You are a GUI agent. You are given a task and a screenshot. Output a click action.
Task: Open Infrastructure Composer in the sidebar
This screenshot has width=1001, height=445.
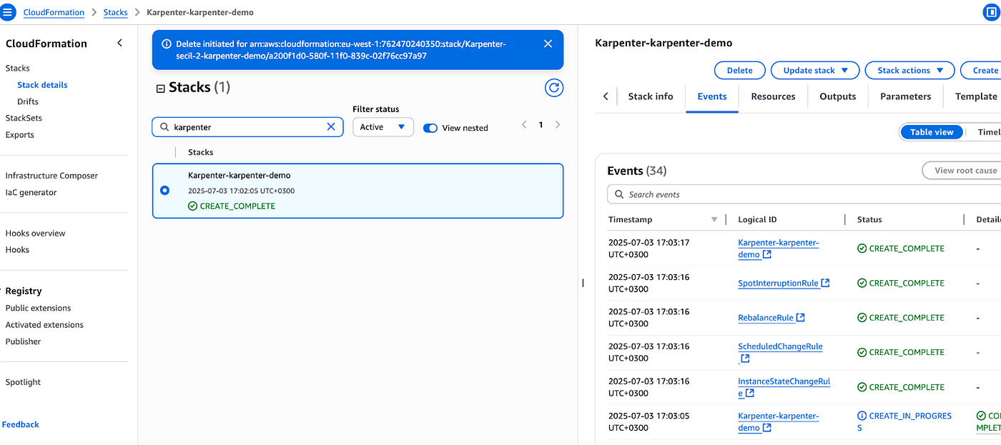(x=51, y=176)
